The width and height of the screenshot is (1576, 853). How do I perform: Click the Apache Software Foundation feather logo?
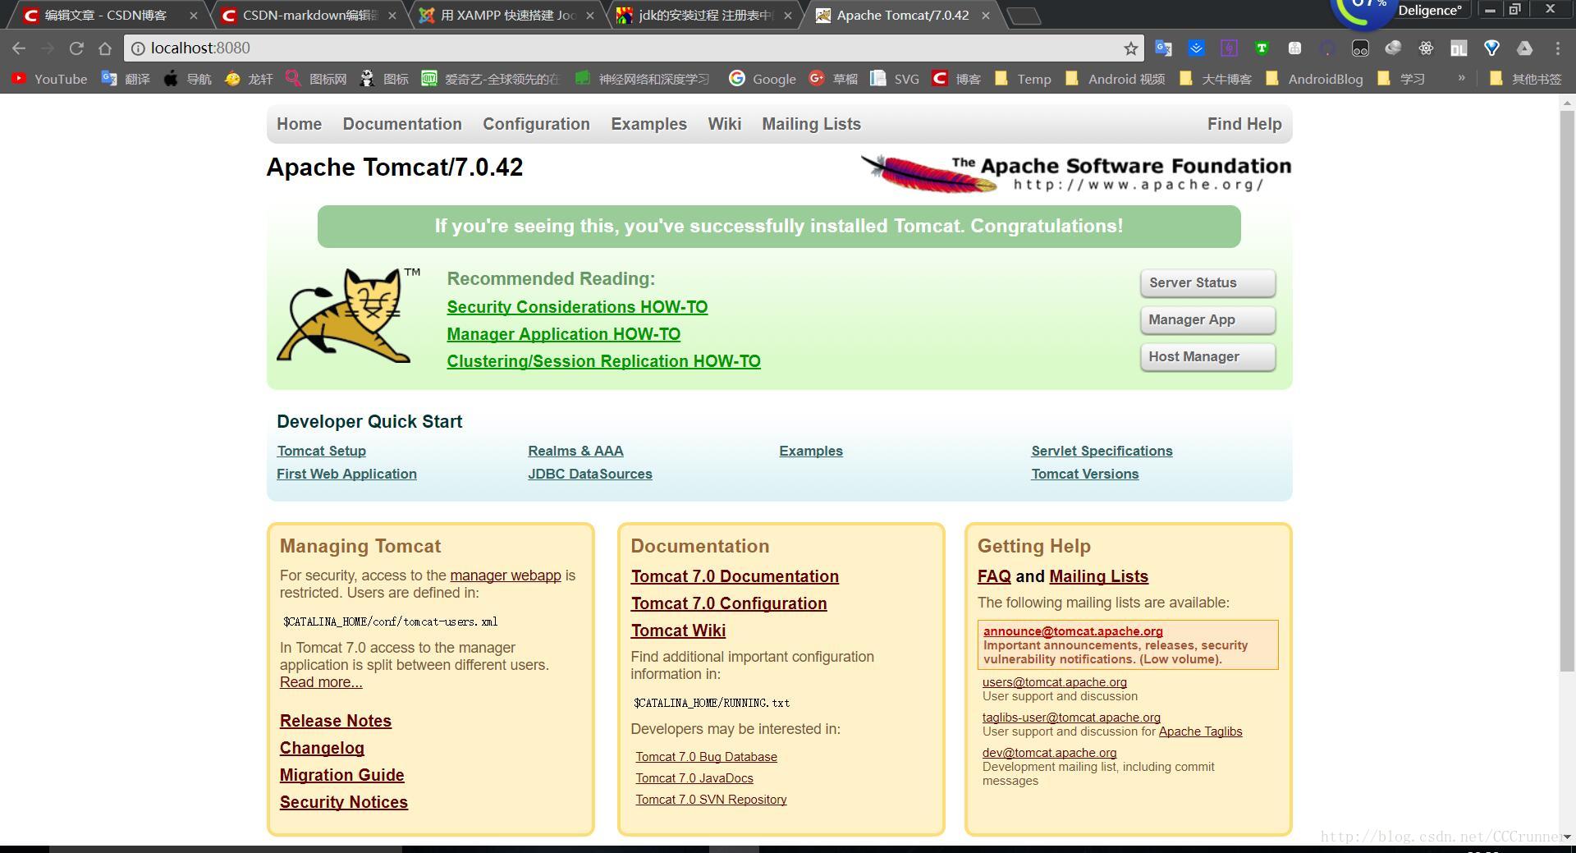pyautogui.click(x=1075, y=173)
